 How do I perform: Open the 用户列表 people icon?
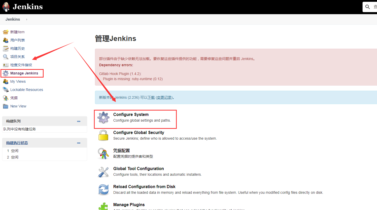click(x=5, y=40)
